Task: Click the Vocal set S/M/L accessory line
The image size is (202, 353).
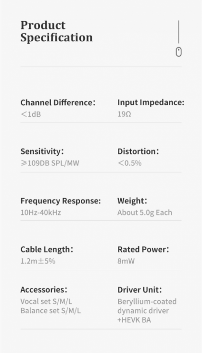Action: coord(46,302)
